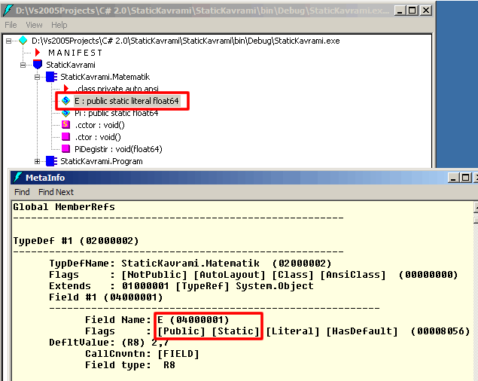Click the .ctor method pink icon
This screenshot has height=381, width=478.
pyautogui.click(x=65, y=136)
